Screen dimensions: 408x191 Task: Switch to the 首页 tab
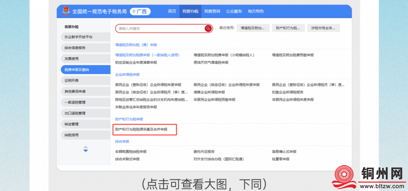click(172, 11)
